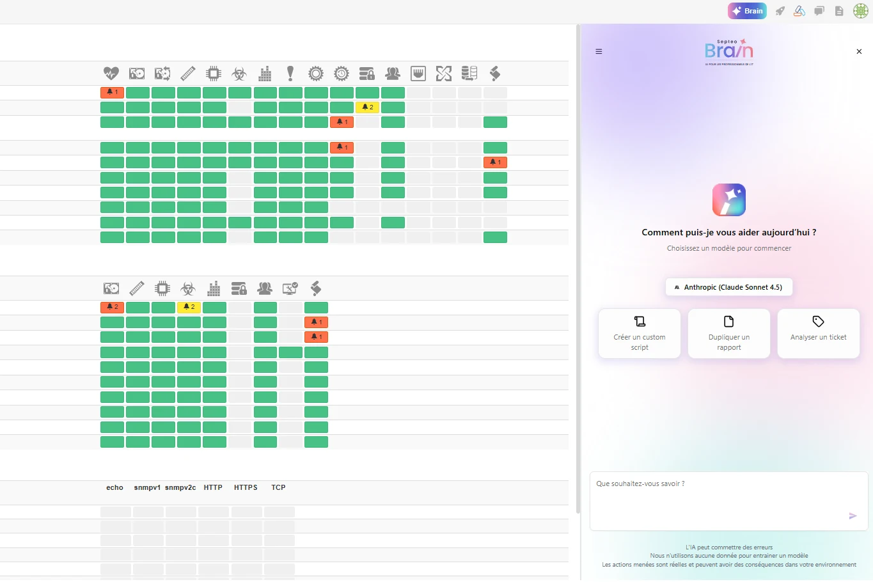The width and height of the screenshot is (873, 582).
Task: Open the chat bubbles icon in the top bar
Action: [x=819, y=11]
